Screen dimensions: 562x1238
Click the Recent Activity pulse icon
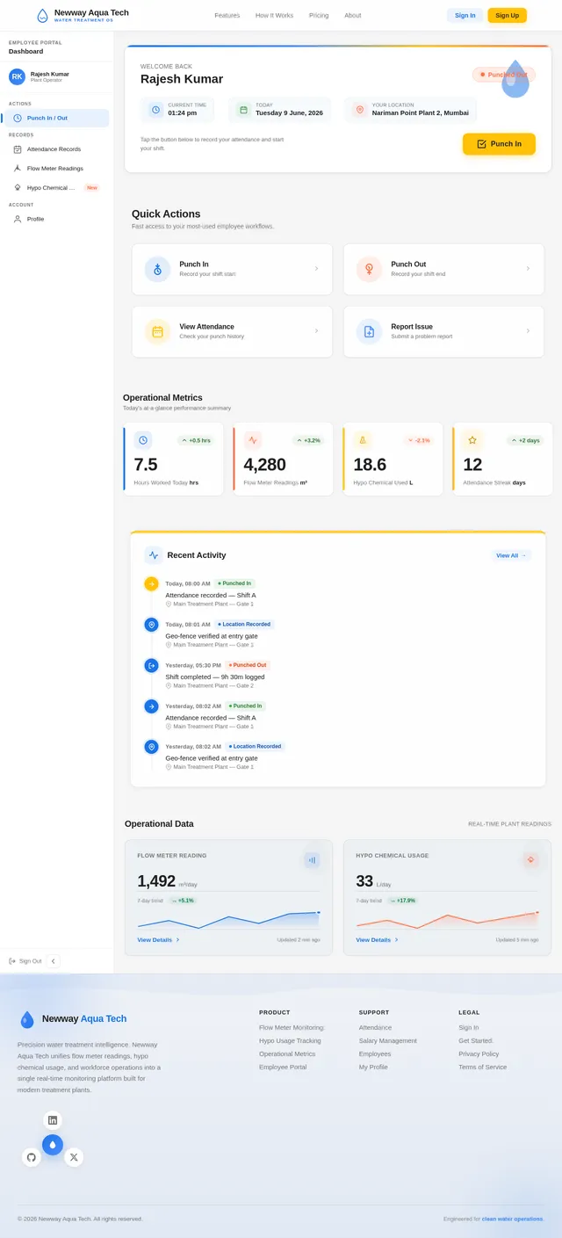click(154, 555)
